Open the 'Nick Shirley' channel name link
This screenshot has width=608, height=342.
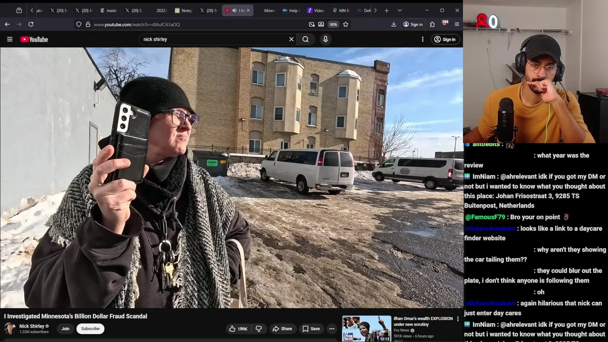pyautogui.click(x=31, y=326)
